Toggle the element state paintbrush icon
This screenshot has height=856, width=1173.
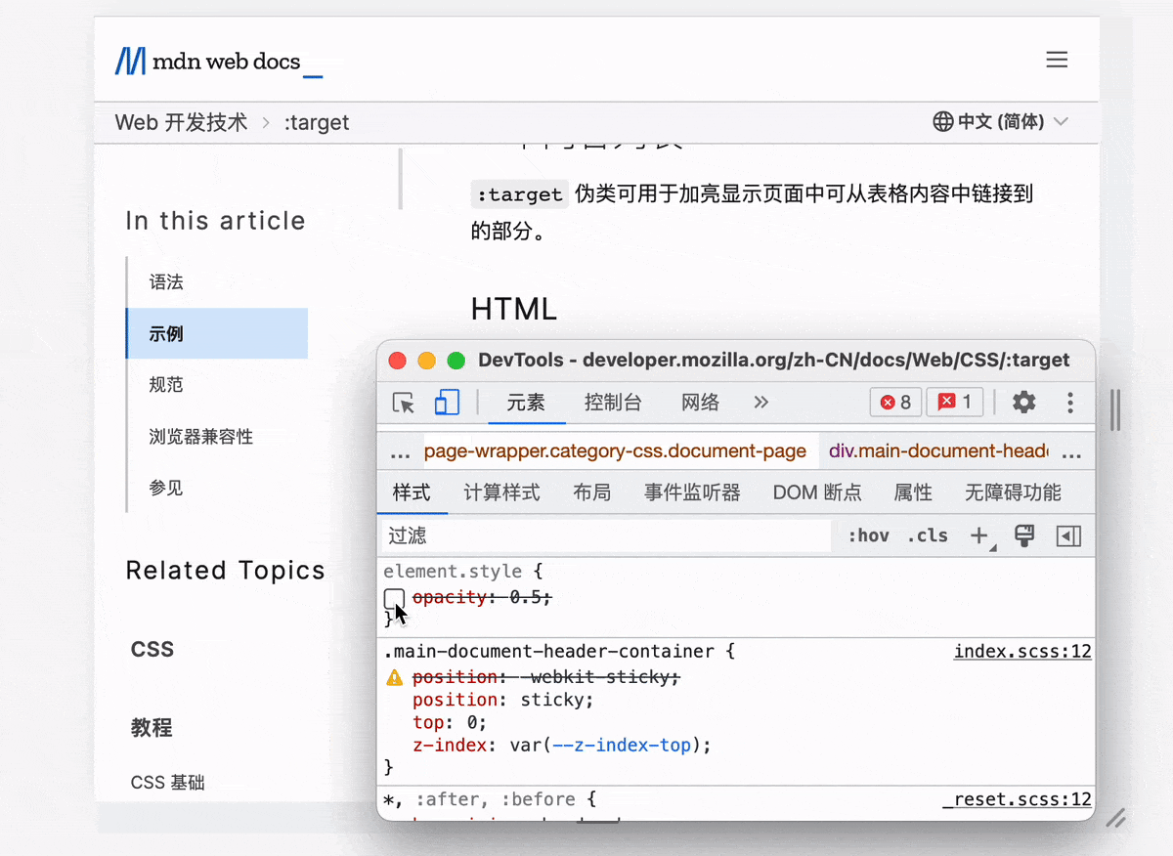(1024, 535)
